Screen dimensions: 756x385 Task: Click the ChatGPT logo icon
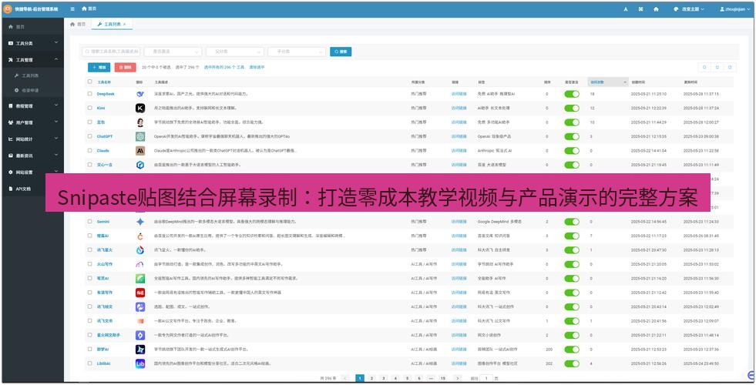pos(140,136)
